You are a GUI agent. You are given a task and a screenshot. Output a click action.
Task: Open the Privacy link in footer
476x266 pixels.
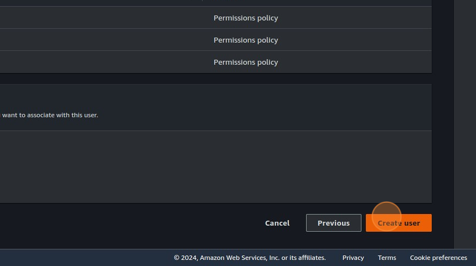click(x=353, y=258)
